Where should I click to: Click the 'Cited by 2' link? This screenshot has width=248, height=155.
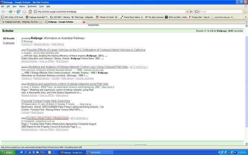[27, 44]
